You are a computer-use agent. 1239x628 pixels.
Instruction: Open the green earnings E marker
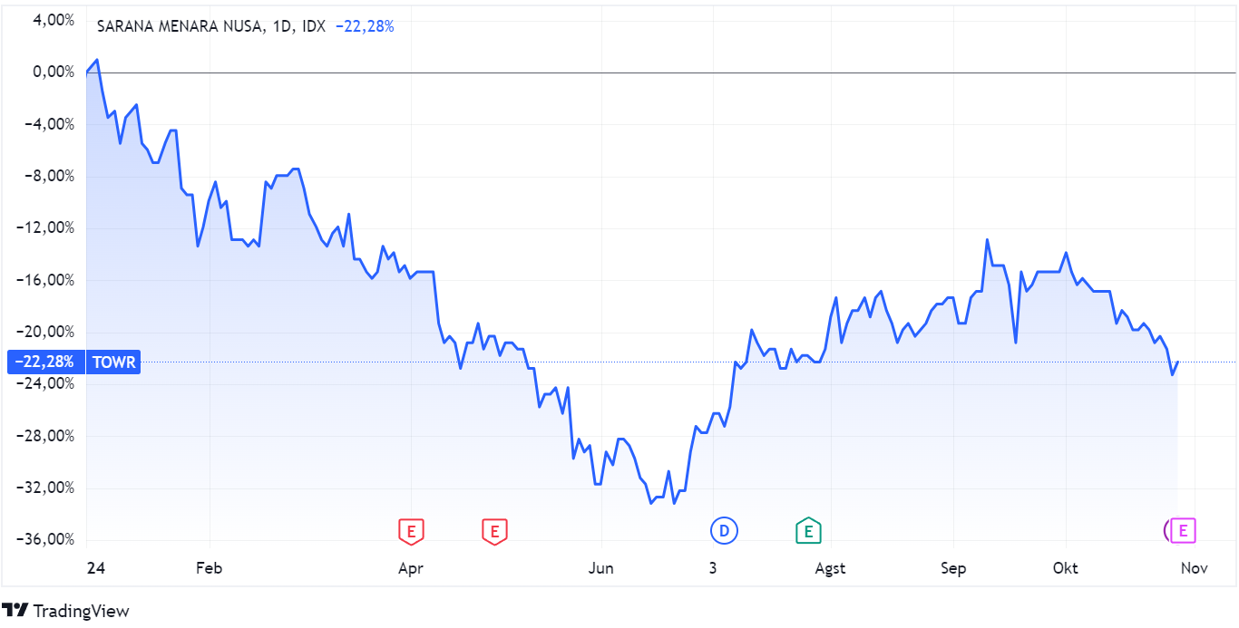coord(808,530)
